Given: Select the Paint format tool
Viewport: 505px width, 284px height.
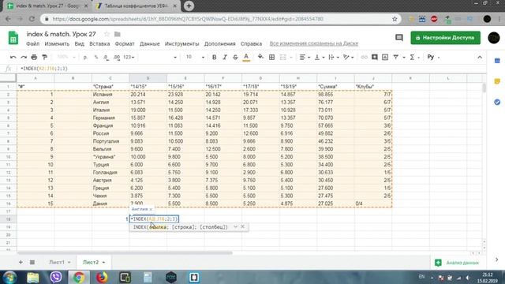Looking at the screenshot, I should pyautogui.click(x=45, y=58).
